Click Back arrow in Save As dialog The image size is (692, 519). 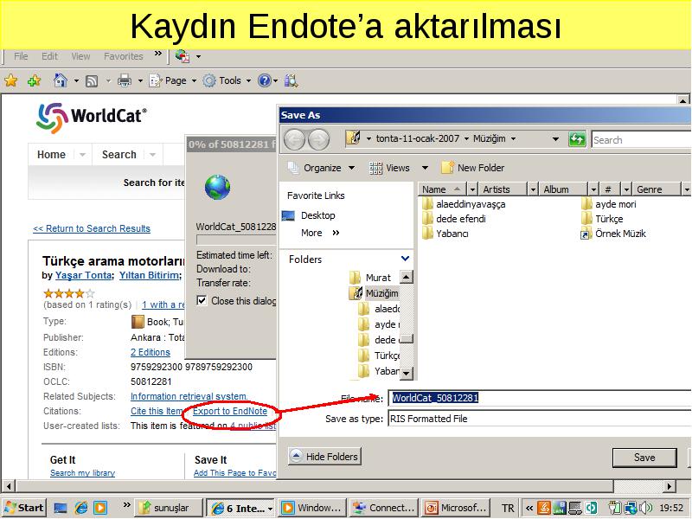pyautogui.click(x=294, y=140)
